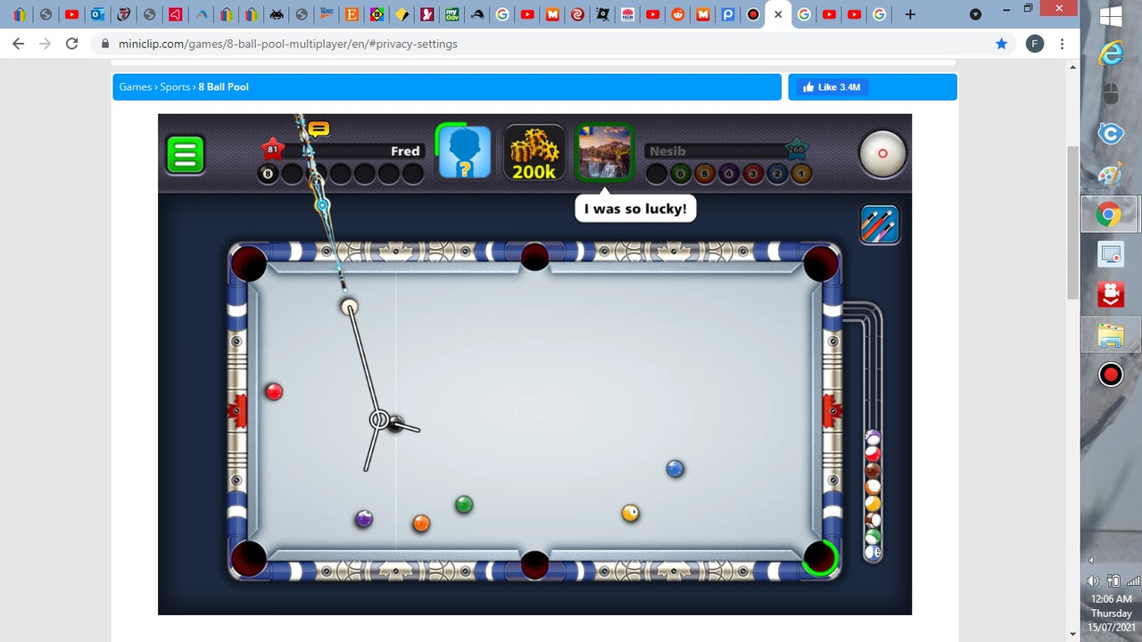The height and width of the screenshot is (642, 1142).
Task: Click the Fred player name
Action: coord(405,151)
